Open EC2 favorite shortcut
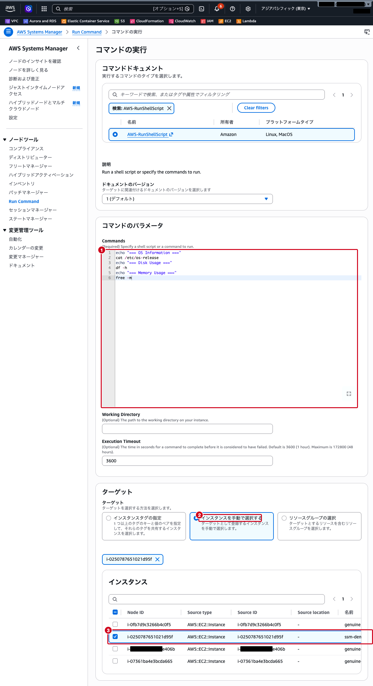This screenshot has height=686, width=373. [x=225, y=21]
